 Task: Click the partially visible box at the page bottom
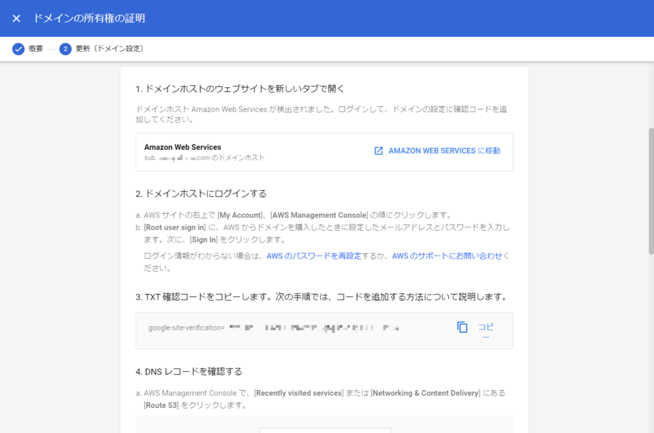tap(325, 429)
